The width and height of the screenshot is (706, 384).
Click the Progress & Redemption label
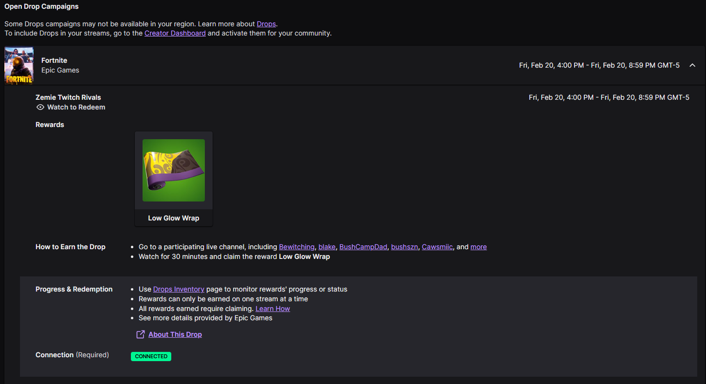click(x=74, y=289)
